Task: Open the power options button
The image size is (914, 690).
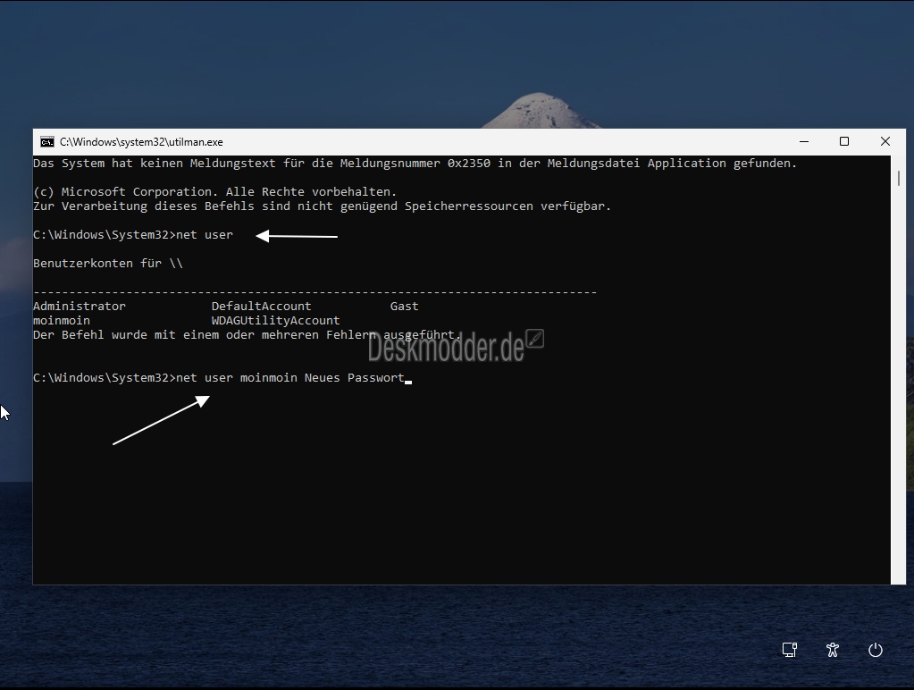Action: point(876,650)
